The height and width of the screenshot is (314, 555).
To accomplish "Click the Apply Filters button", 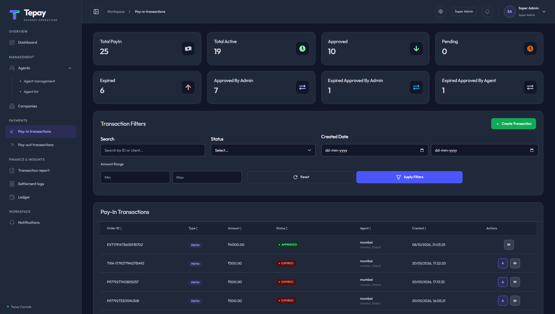I will pos(409,177).
